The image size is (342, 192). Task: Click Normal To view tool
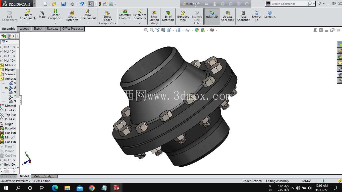coord(257,16)
